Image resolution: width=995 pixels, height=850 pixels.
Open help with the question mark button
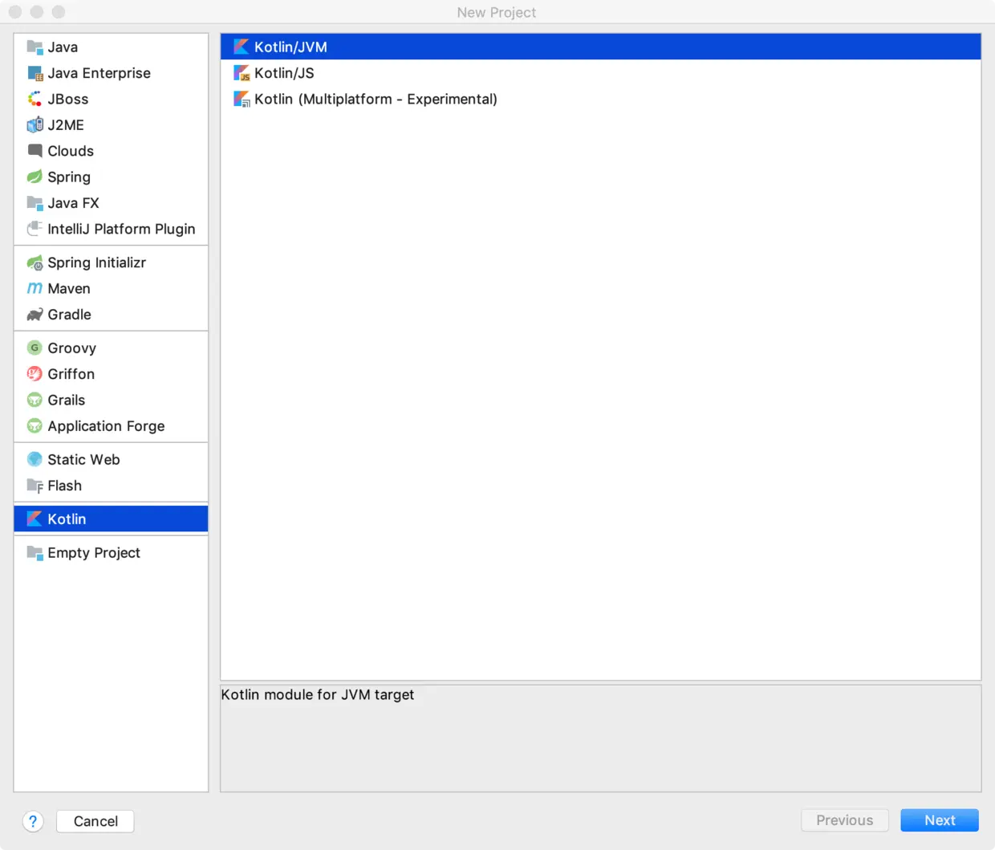pyautogui.click(x=33, y=821)
